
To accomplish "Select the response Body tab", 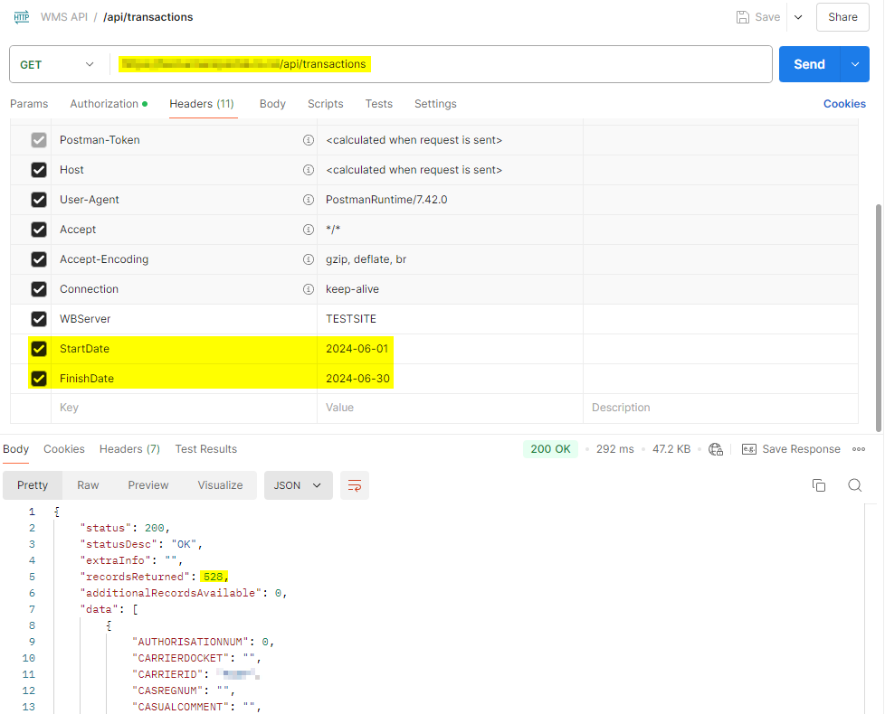I will 15,449.
